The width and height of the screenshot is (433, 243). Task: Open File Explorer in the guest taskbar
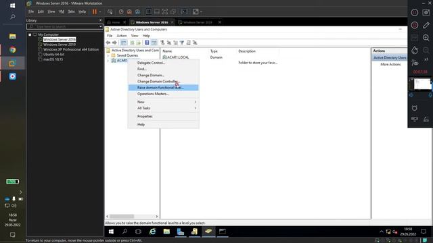pyautogui.click(x=166, y=232)
